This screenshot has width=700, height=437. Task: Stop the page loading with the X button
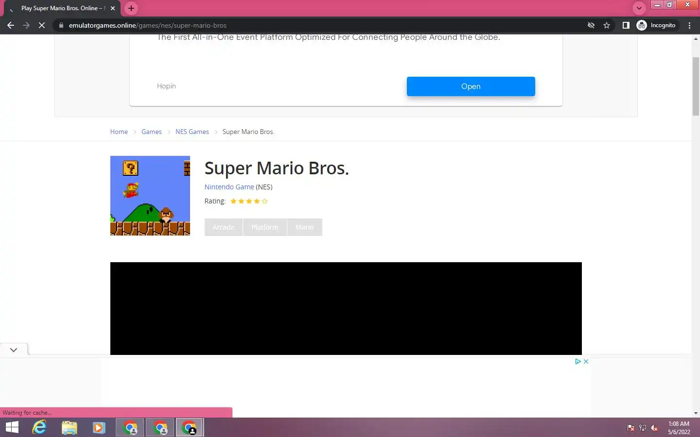pos(42,25)
